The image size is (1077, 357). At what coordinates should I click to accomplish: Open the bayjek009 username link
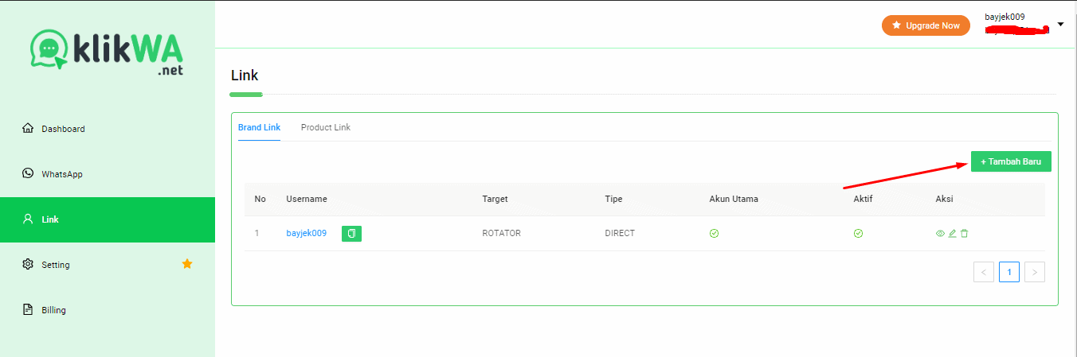coord(306,233)
